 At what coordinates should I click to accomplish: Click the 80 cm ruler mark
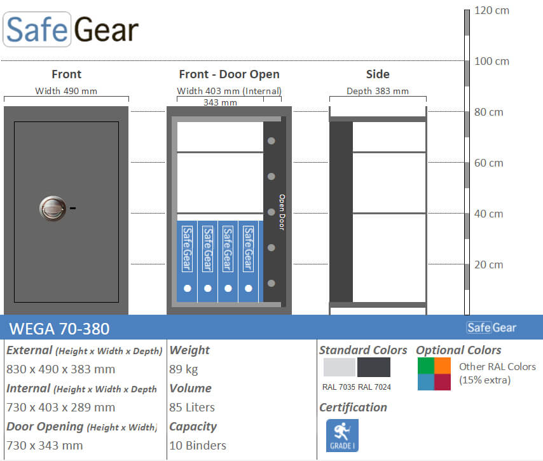pyautogui.click(x=488, y=112)
